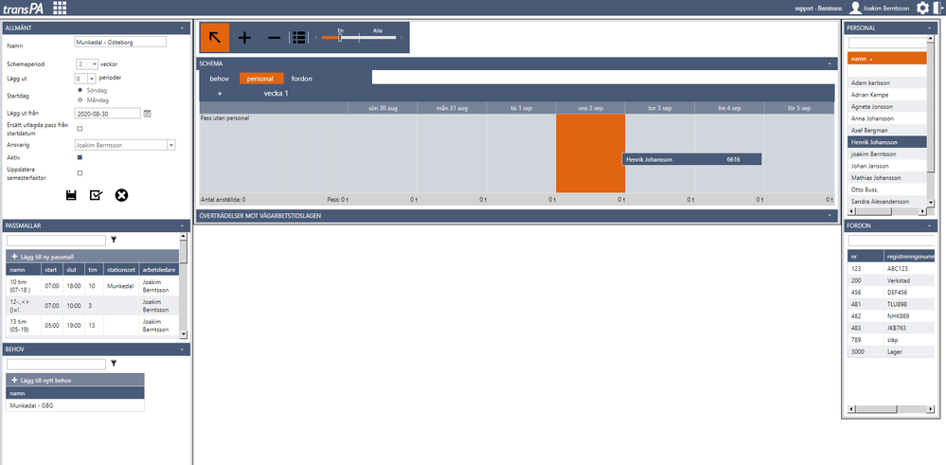
Task: Click the minus remove tool
Action: click(274, 37)
